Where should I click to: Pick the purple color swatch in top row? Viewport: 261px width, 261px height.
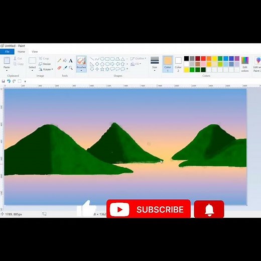pos(237,59)
